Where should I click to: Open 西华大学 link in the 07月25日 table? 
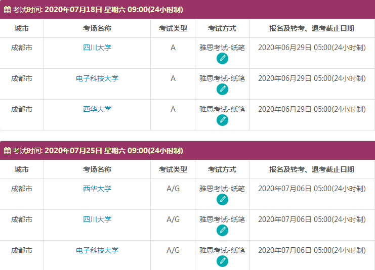97,189
